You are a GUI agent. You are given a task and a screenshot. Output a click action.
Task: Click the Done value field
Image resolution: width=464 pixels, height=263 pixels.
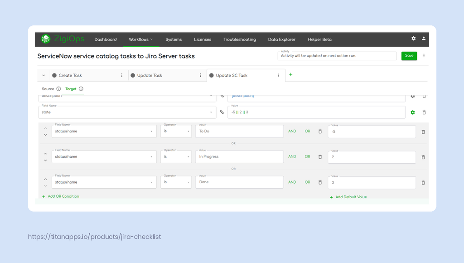(x=239, y=182)
